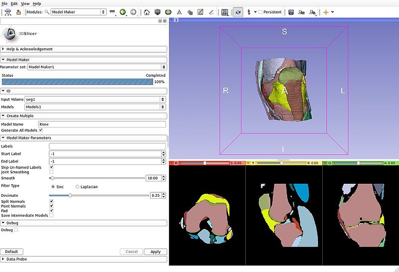Click the Smooth slider handle
Viewport: 399px width, 272px height.
tap(52, 178)
